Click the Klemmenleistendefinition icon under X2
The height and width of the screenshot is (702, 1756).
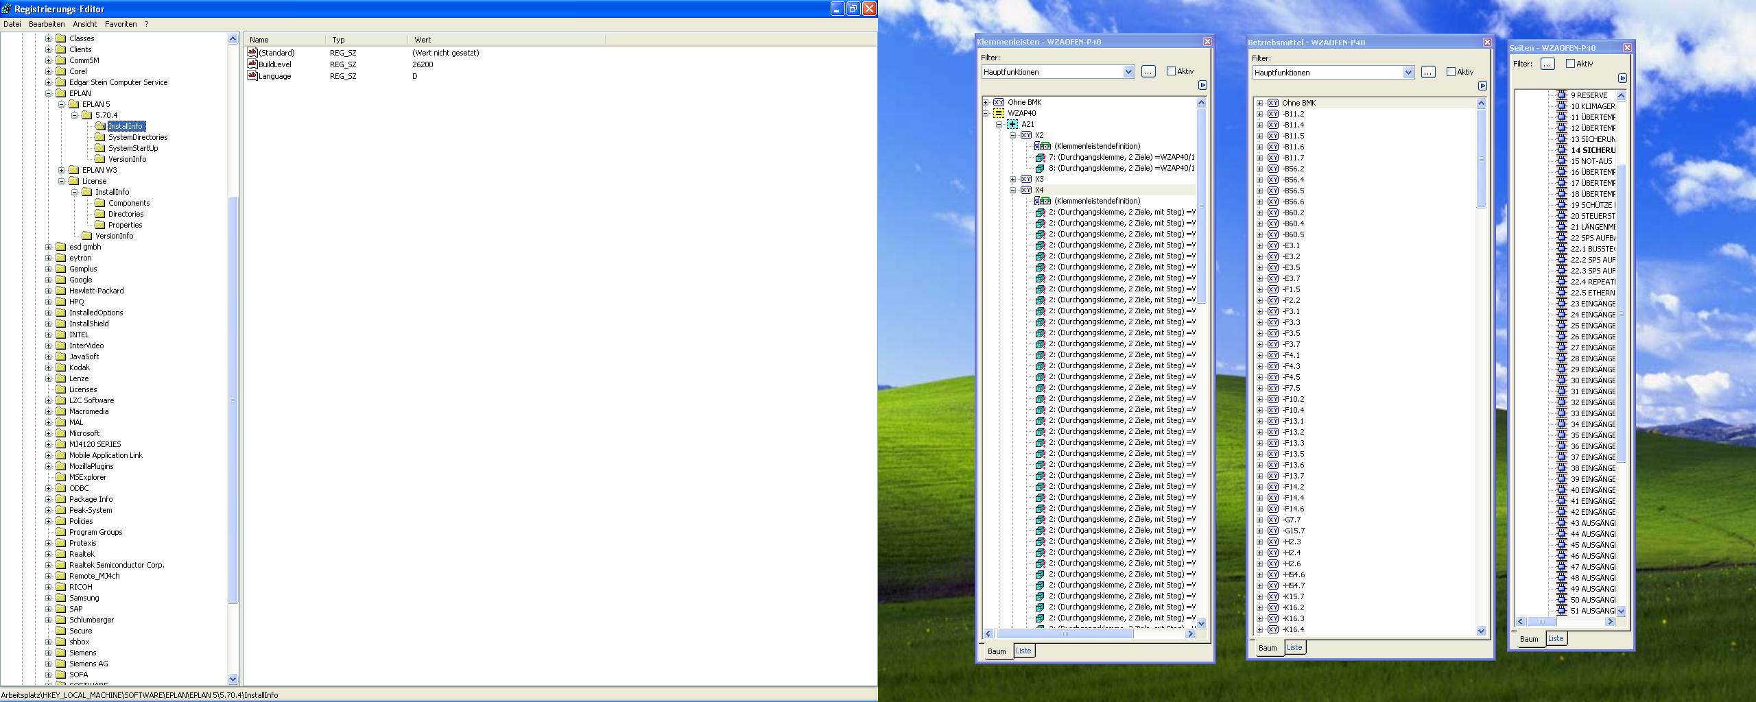click(x=1043, y=146)
